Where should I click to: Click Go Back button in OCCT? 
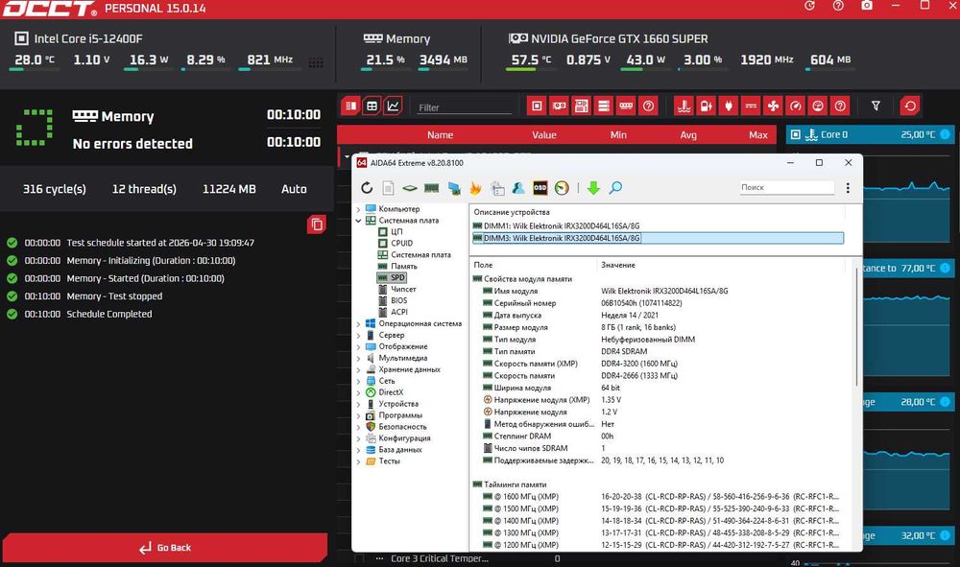(x=165, y=548)
